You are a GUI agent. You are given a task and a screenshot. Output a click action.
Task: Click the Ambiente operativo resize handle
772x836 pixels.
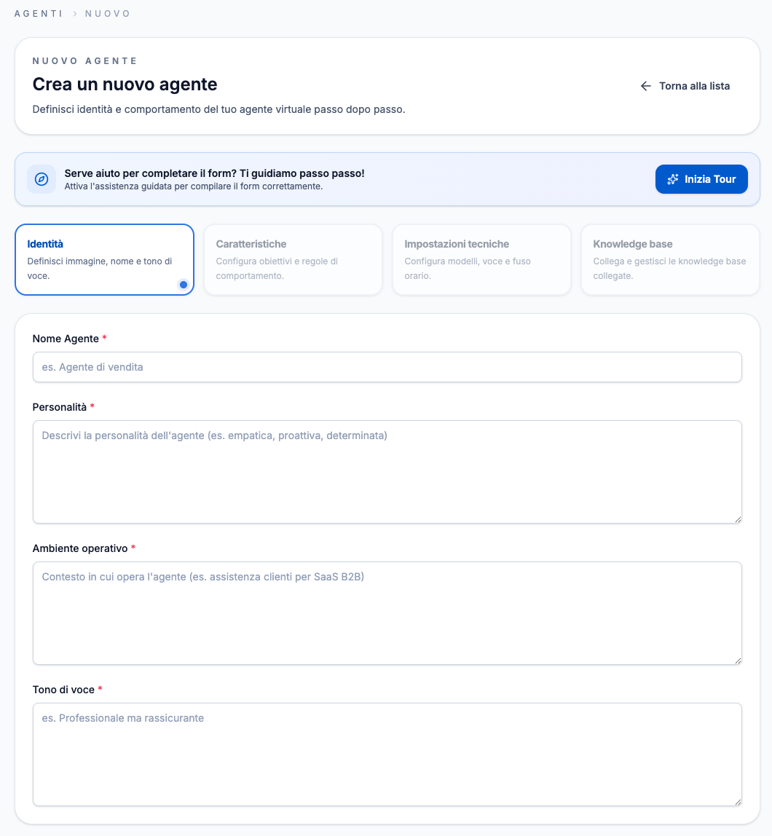[x=738, y=660]
